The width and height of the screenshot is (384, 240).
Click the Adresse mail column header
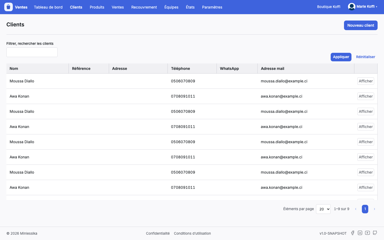pyautogui.click(x=306, y=69)
